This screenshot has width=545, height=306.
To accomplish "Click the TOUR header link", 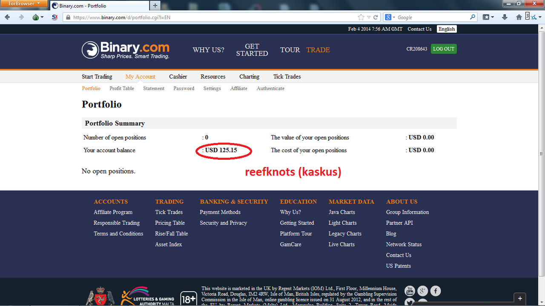I will click(290, 50).
